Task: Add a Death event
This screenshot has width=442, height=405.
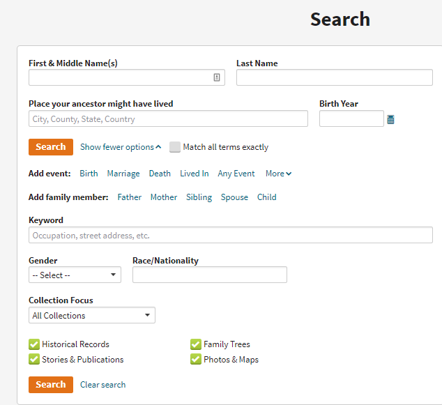Action: coord(160,174)
